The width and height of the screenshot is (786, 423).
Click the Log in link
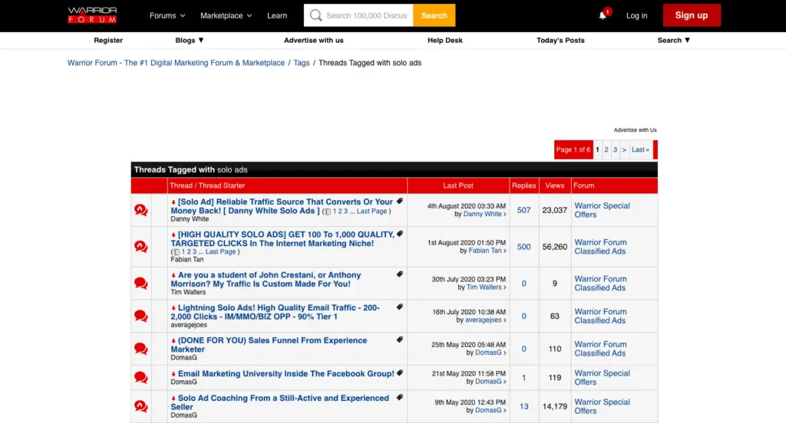(x=636, y=15)
